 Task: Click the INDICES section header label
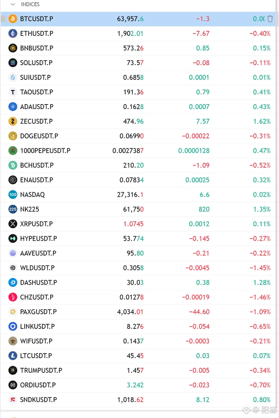[30, 5]
